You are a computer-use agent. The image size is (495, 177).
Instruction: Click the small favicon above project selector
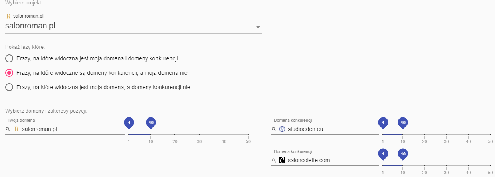click(9, 16)
